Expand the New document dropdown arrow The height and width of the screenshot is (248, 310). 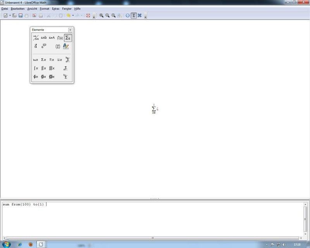click(x=10, y=15)
